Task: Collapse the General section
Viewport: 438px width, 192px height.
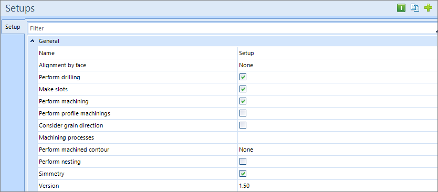Action: click(x=33, y=41)
